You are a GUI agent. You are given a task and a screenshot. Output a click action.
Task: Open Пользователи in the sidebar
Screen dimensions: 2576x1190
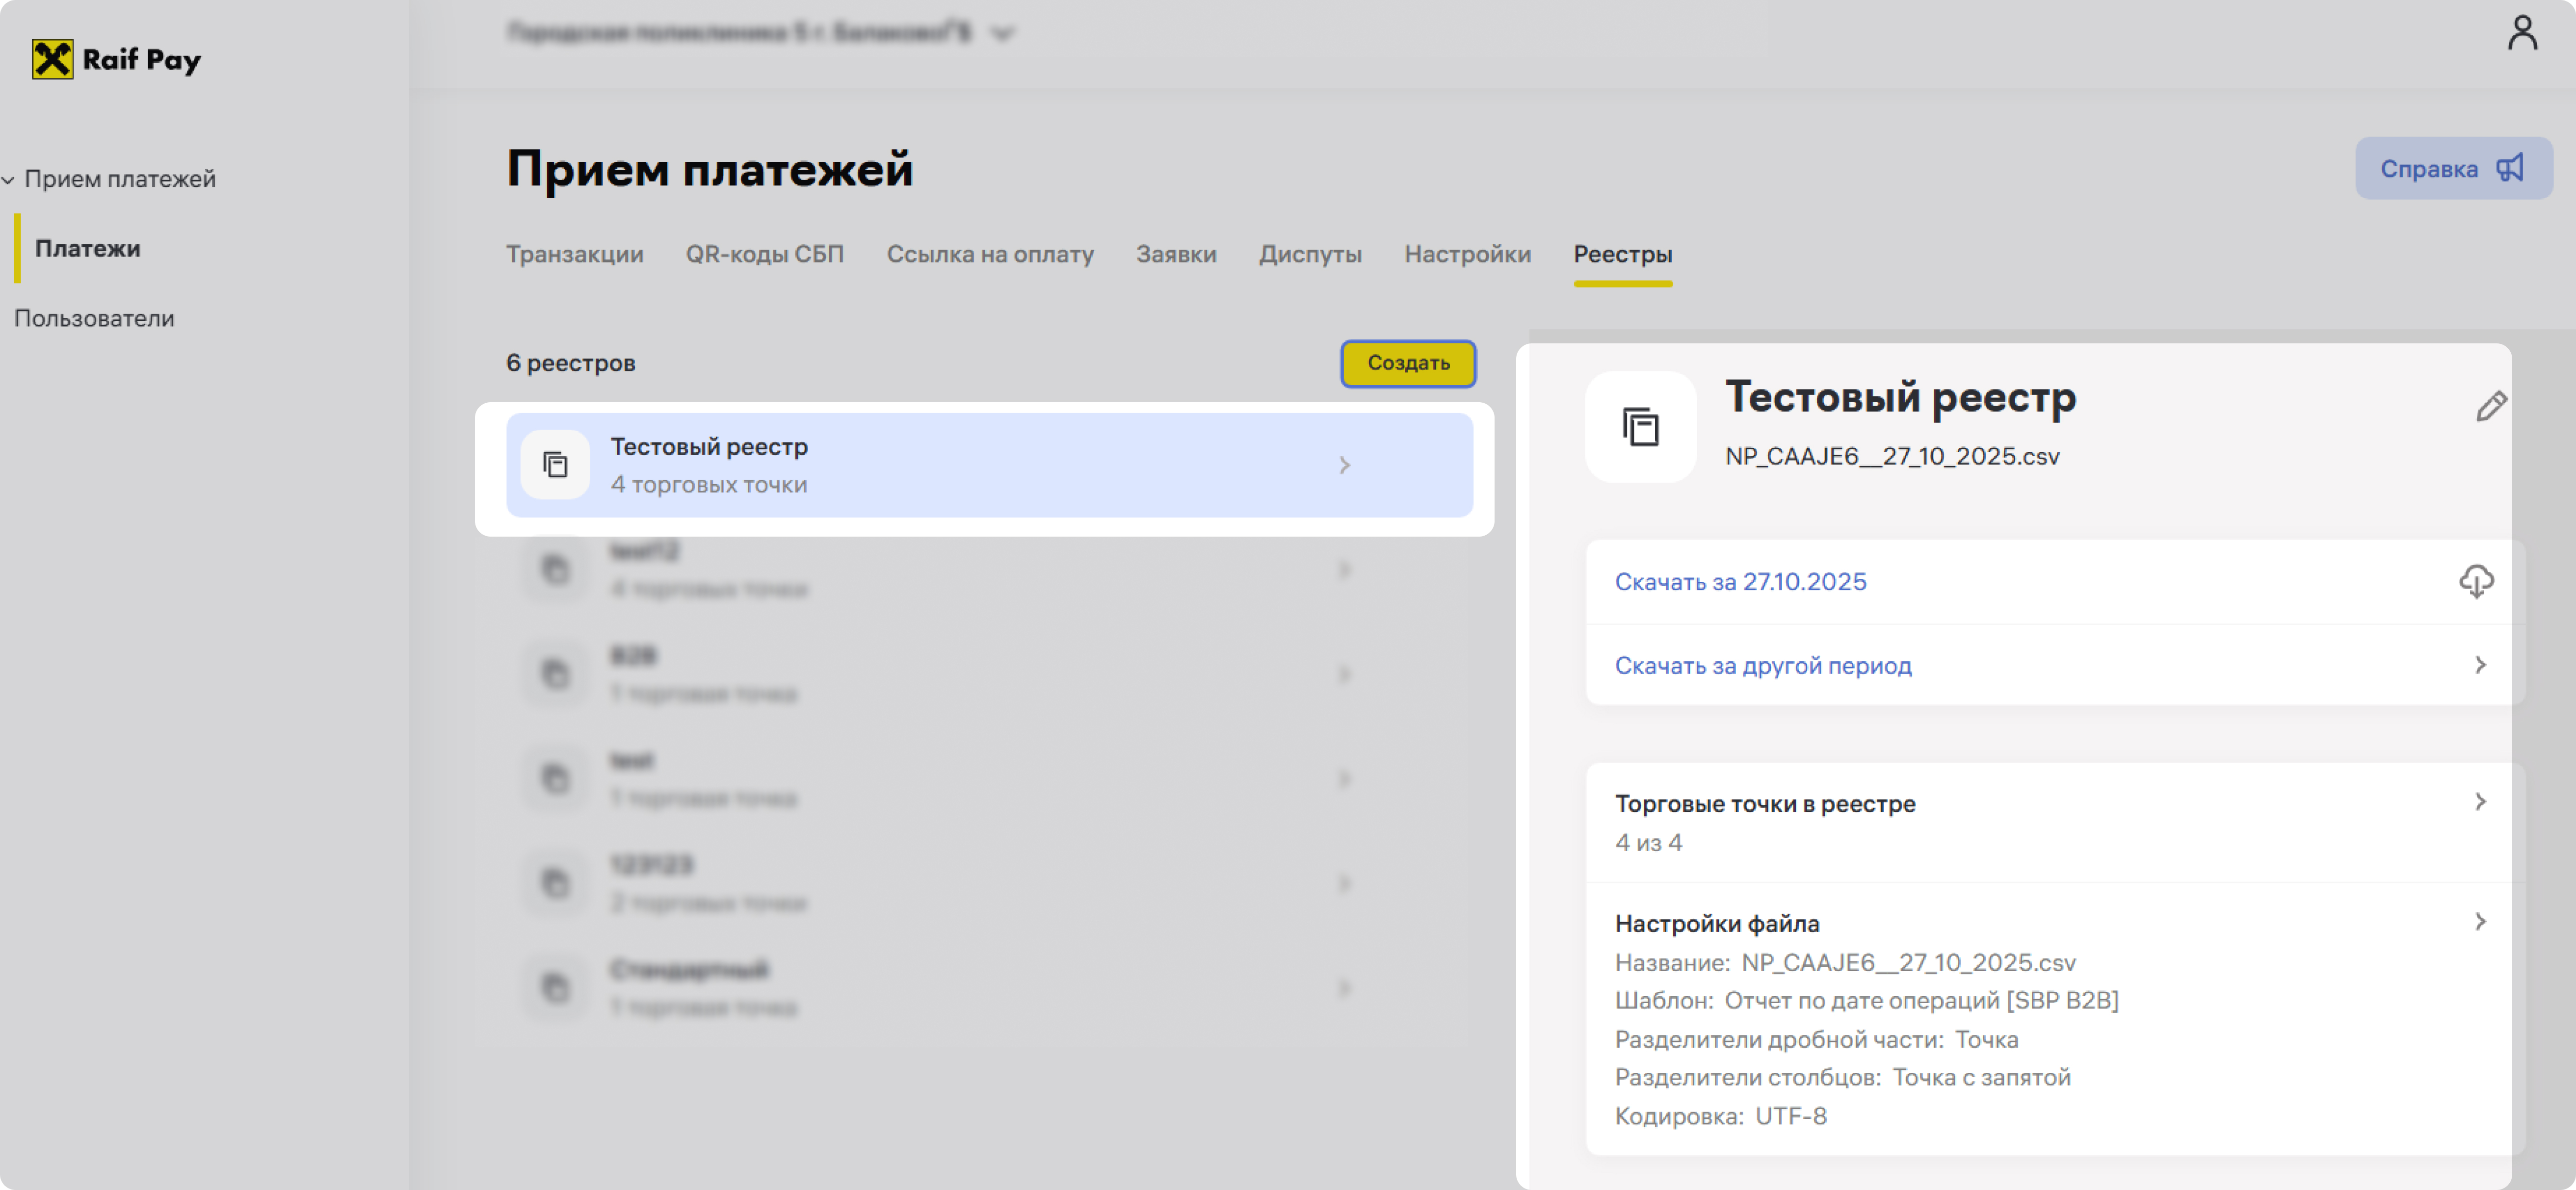click(x=94, y=318)
